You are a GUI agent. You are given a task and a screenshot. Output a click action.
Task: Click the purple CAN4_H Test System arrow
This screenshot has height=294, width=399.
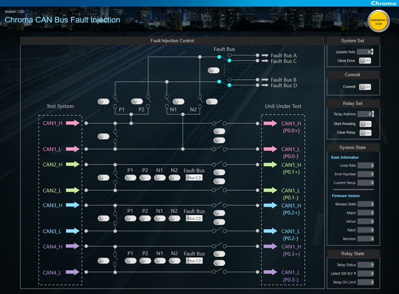click(x=72, y=246)
